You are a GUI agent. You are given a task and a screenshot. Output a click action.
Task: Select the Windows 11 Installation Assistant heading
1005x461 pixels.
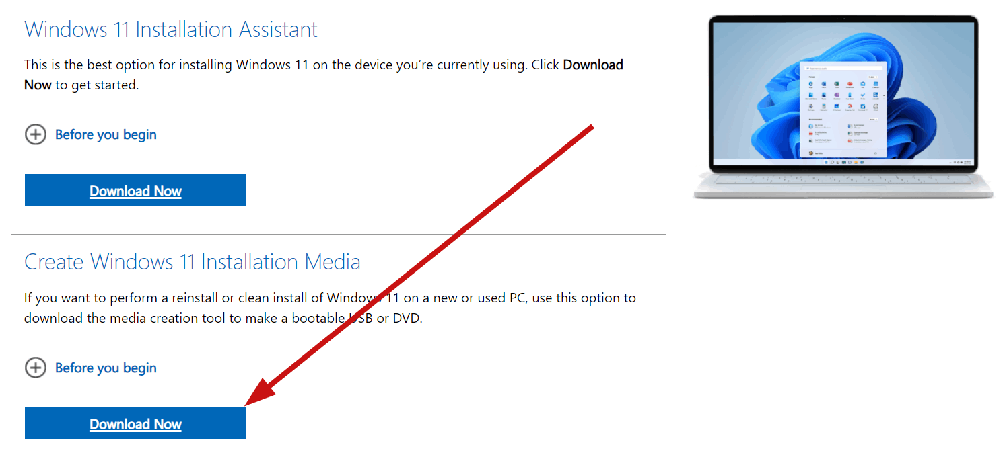pos(171,30)
